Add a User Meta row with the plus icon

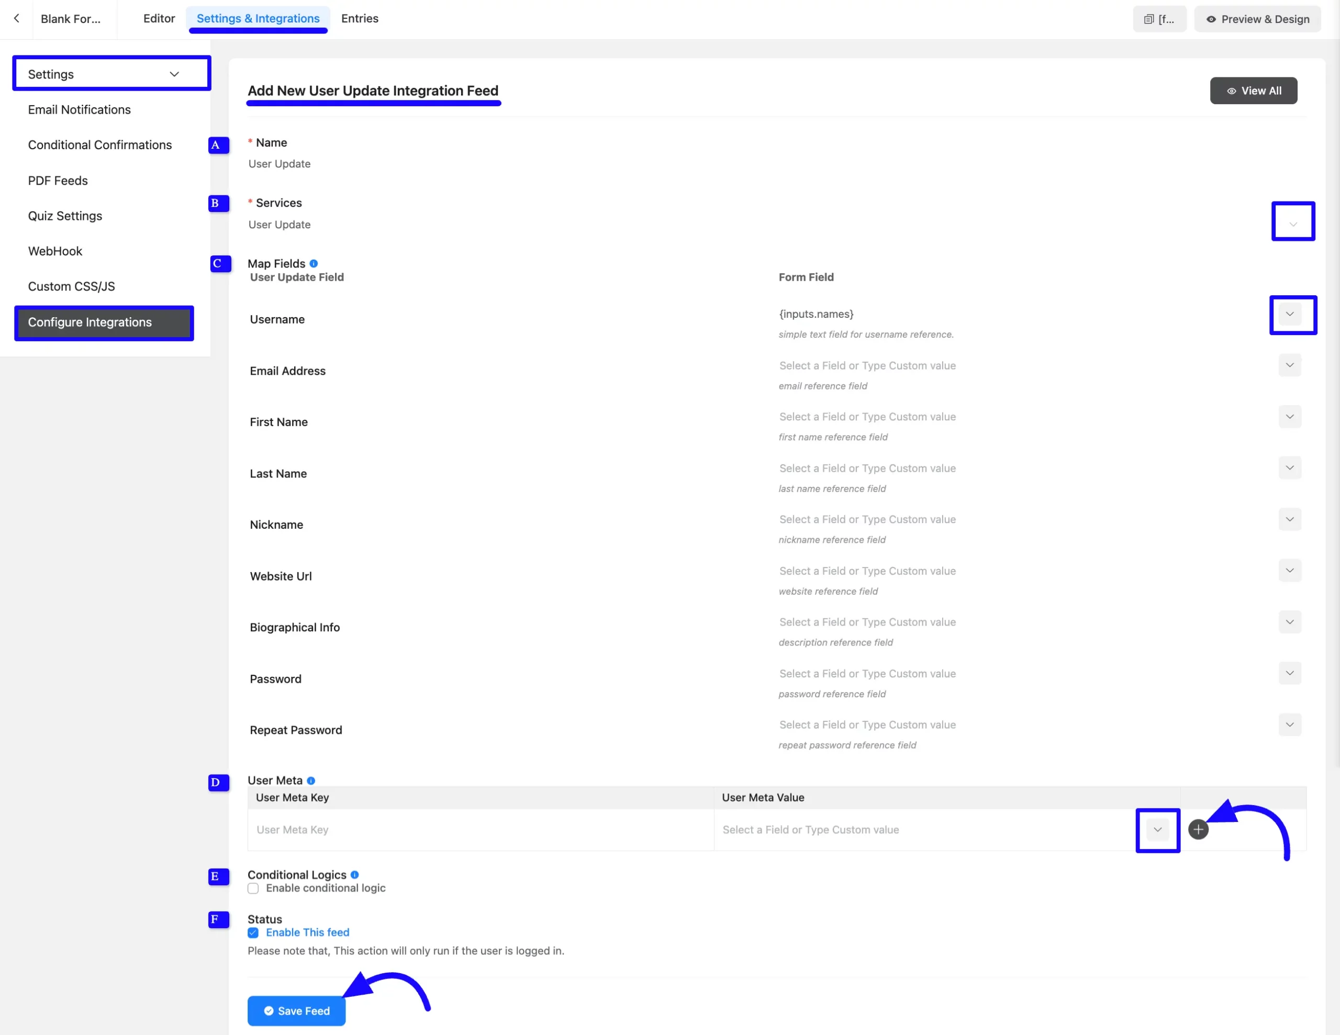(x=1199, y=829)
